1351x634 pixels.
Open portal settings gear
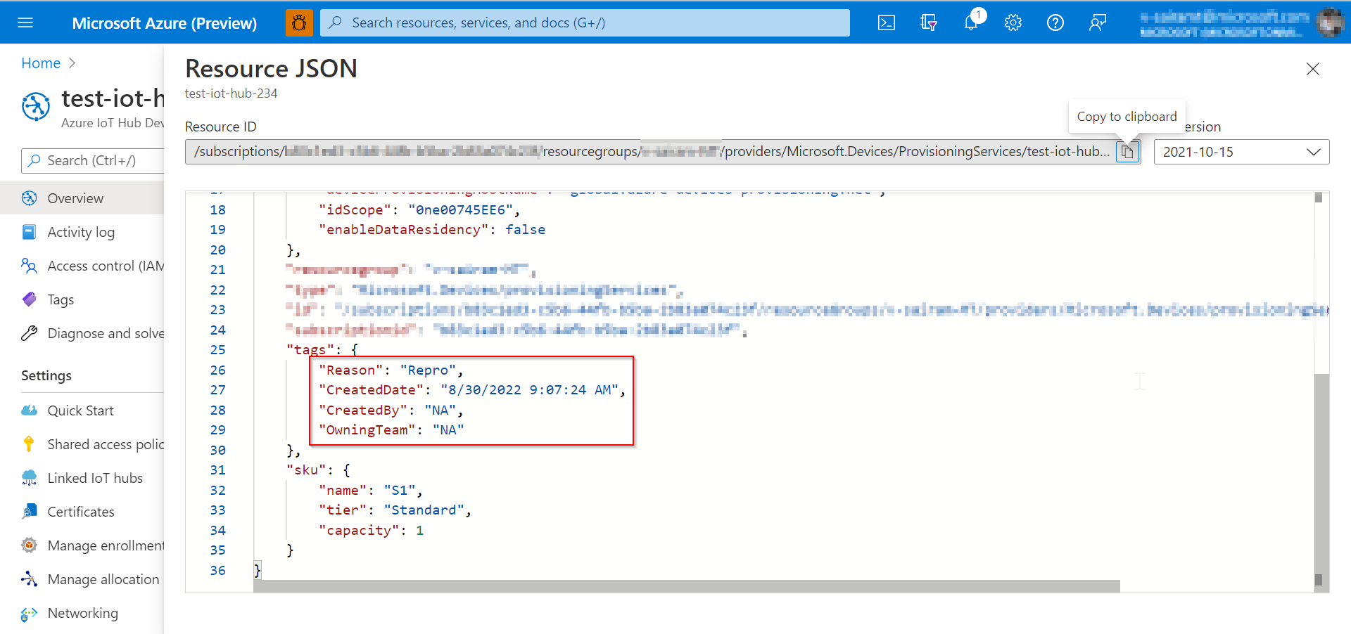click(1013, 22)
